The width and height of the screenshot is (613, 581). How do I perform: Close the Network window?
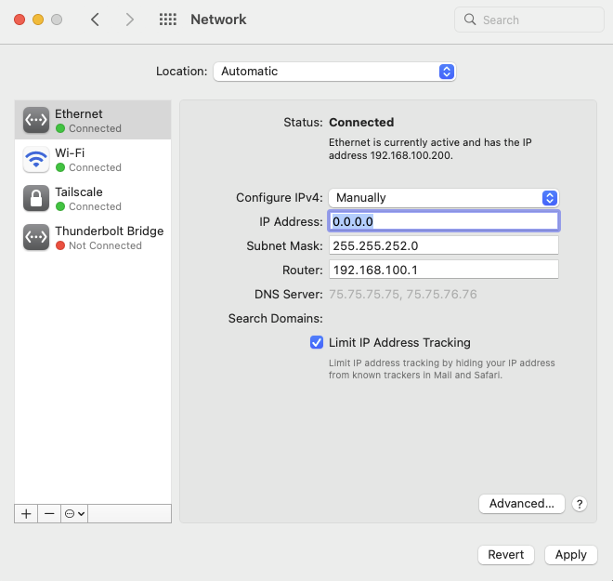point(20,20)
